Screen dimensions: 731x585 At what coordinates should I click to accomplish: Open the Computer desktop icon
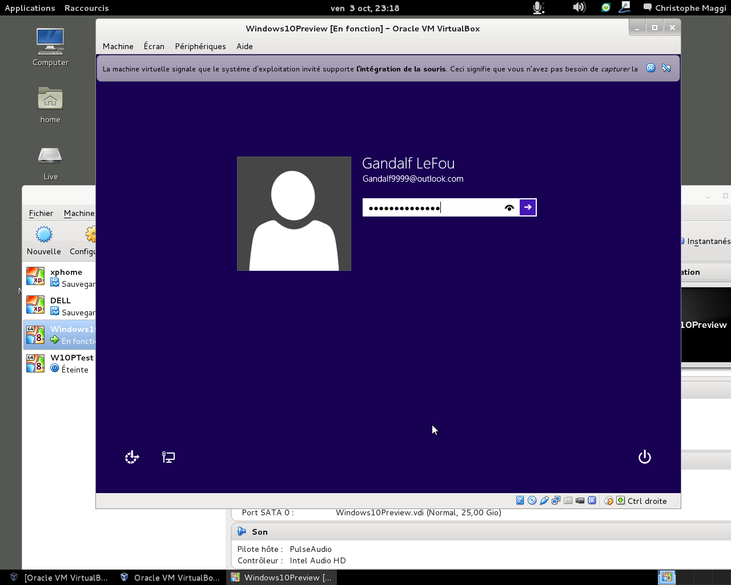coord(50,47)
